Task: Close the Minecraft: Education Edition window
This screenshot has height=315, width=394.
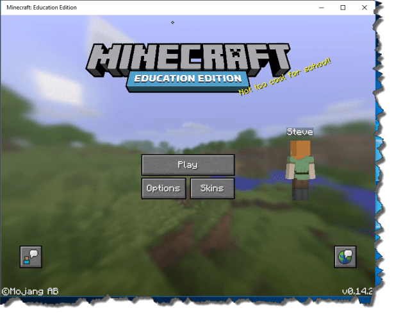Action: [x=365, y=8]
